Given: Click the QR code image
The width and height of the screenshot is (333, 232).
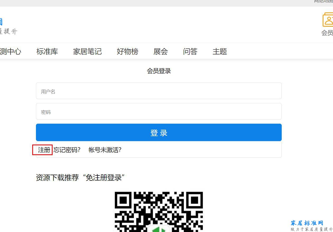Looking at the screenshot, I should click(x=159, y=212).
